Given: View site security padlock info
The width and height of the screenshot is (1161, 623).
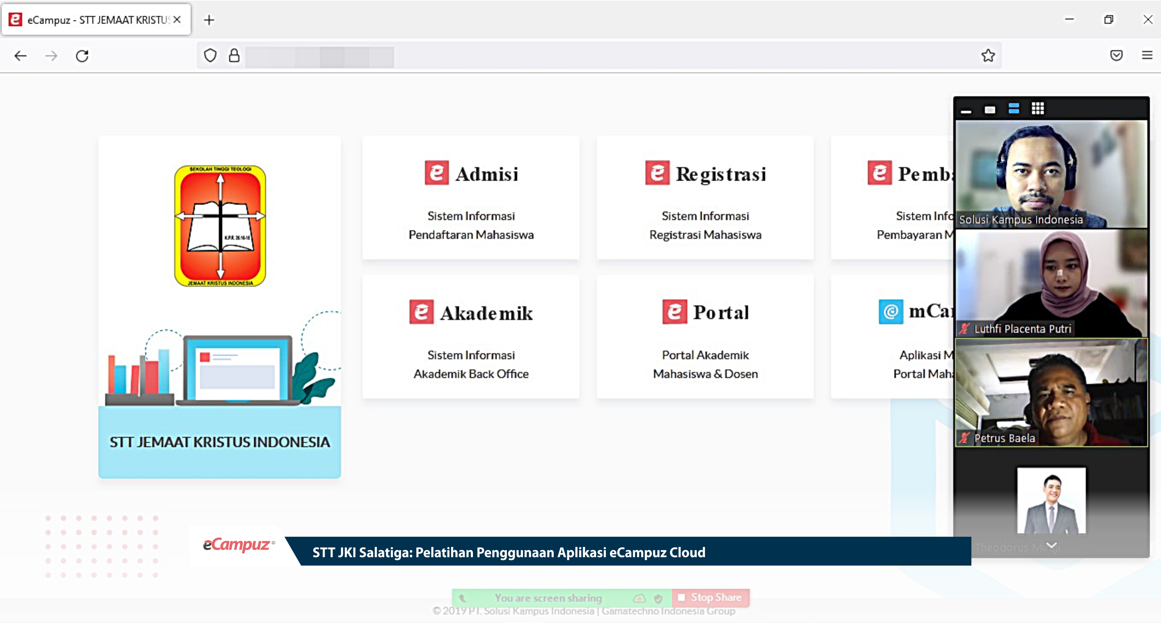Looking at the screenshot, I should [x=234, y=56].
